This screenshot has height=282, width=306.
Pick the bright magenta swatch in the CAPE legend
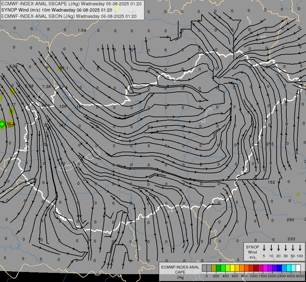[265, 268]
